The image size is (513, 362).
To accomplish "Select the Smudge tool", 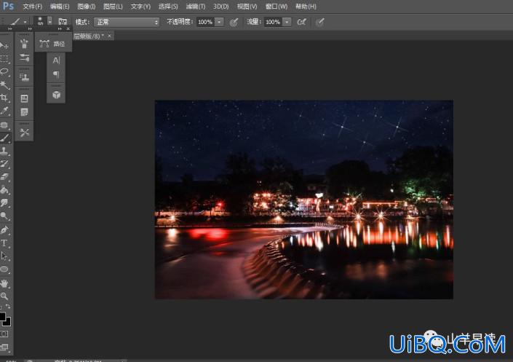I will point(4,203).
